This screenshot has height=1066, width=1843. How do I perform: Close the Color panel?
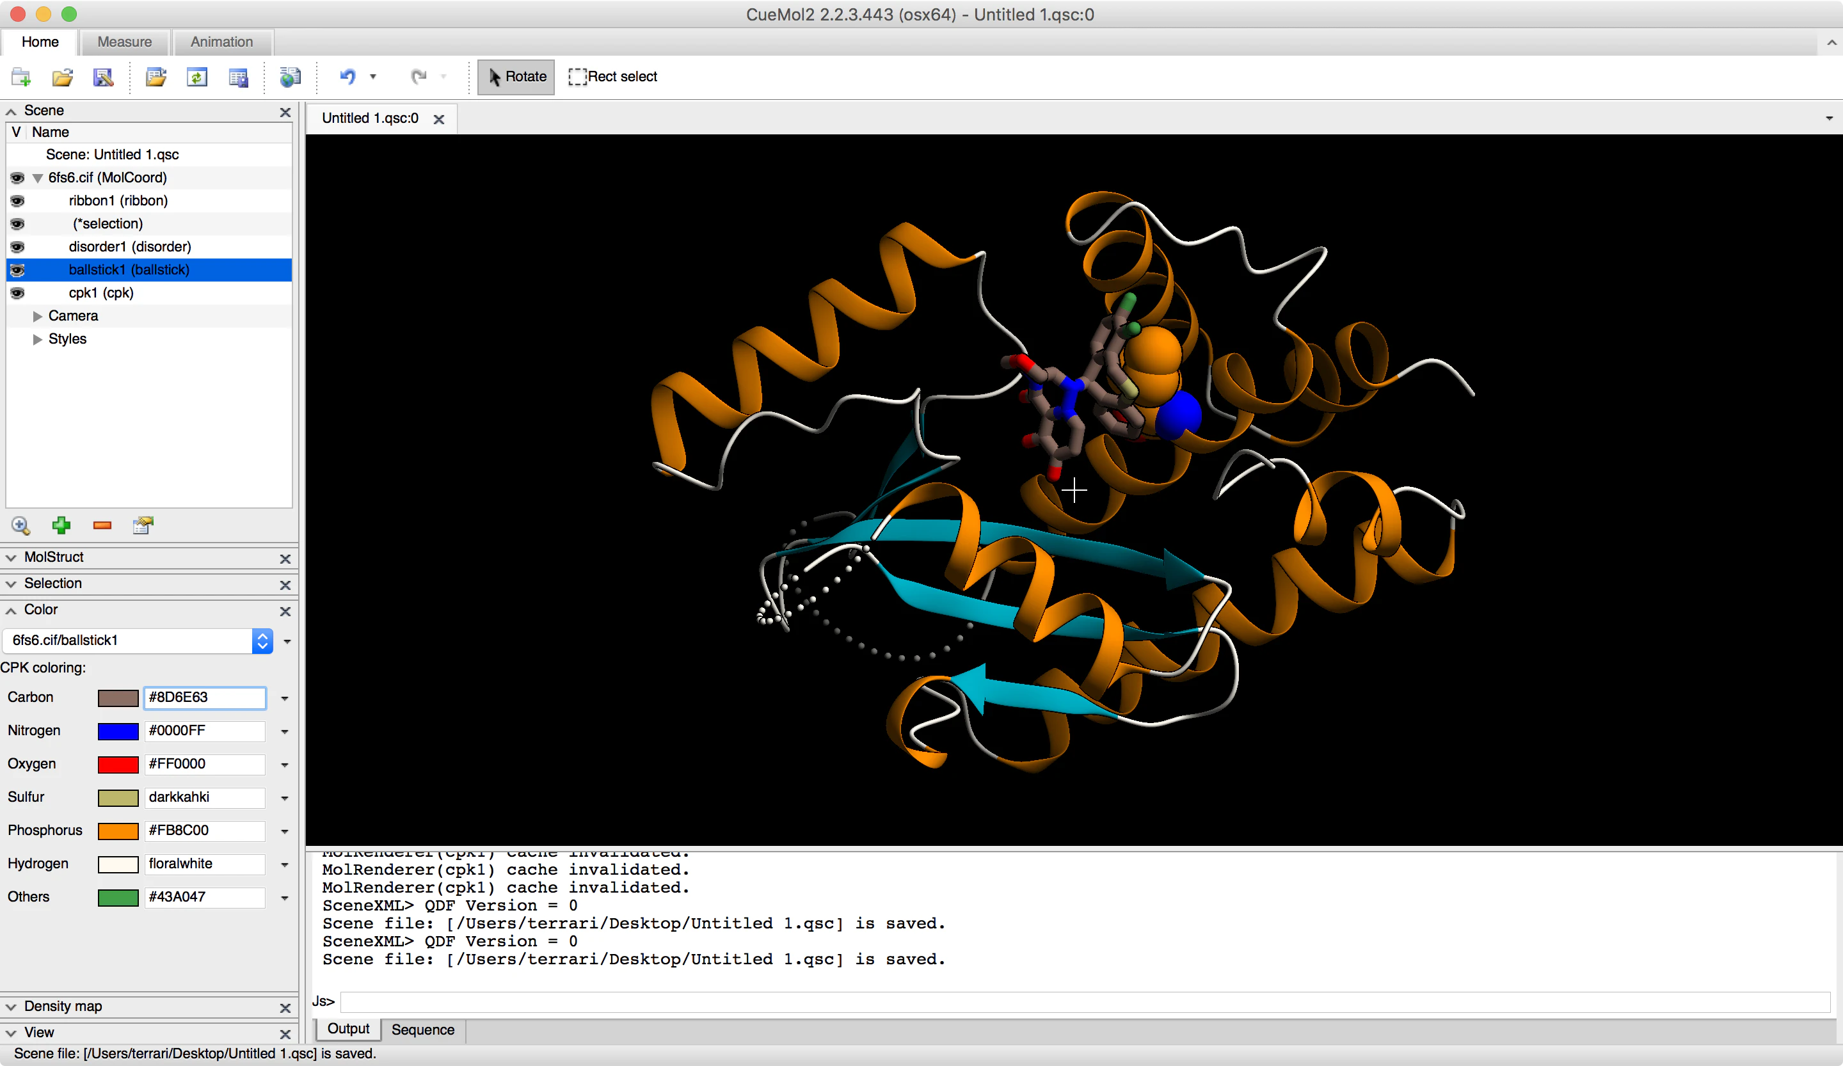coord(285,611)
